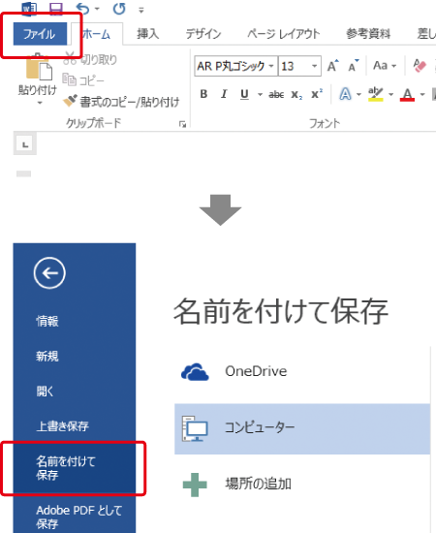This screenshot has width=436, height=533.
Task: Click the clear formatting eraser icon
Action: click(x=420, y=66)
